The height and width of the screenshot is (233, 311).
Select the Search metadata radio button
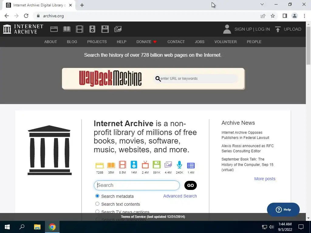tap(97, 196)
